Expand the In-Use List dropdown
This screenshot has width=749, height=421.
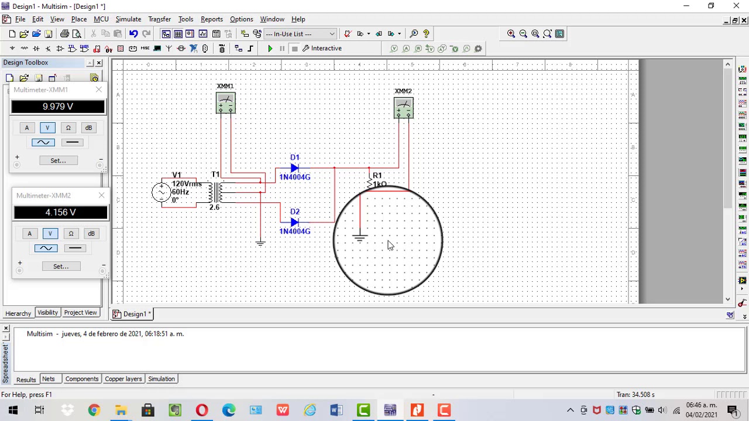tap(332, 34)
